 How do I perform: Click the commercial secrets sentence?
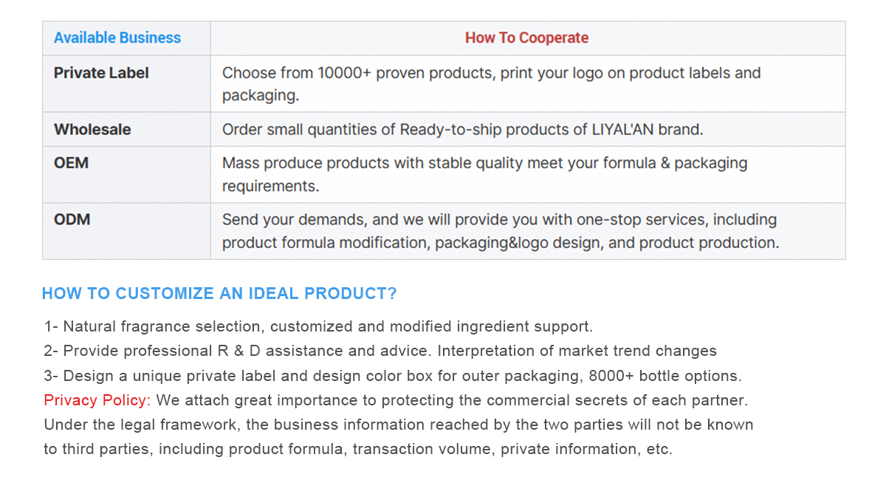(452, 400)
